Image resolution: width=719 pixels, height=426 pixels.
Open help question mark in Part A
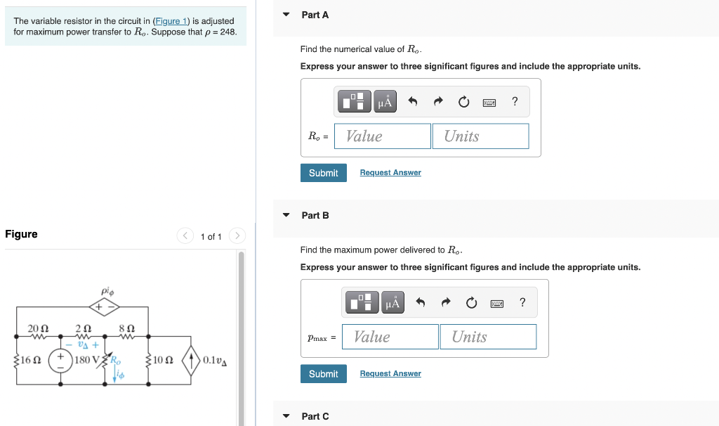click(x=515, y=101)
